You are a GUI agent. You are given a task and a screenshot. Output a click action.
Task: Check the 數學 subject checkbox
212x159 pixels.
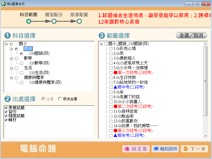pyautogui.click(x=17, y=58)
